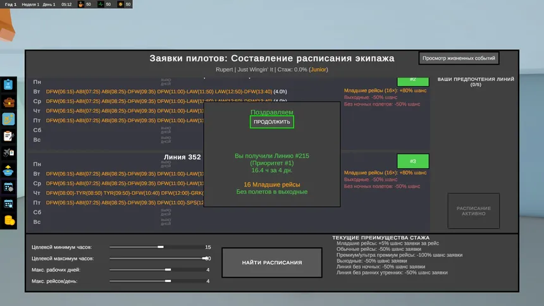Open the plane and clipboard sidebar icon

[x=8, y=152]
